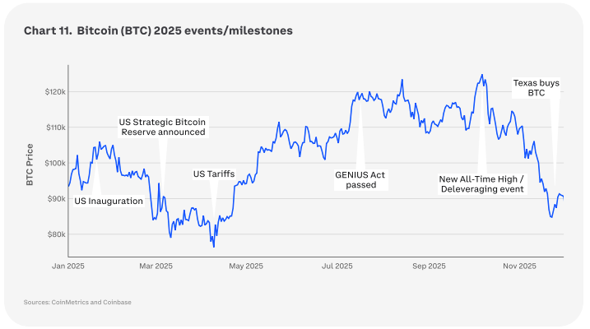The width and height of the screenshot is (590, 329).
Task: Click the Mar 2025 x-axis label
Action: pyautogui.click(x=156, y=266)
